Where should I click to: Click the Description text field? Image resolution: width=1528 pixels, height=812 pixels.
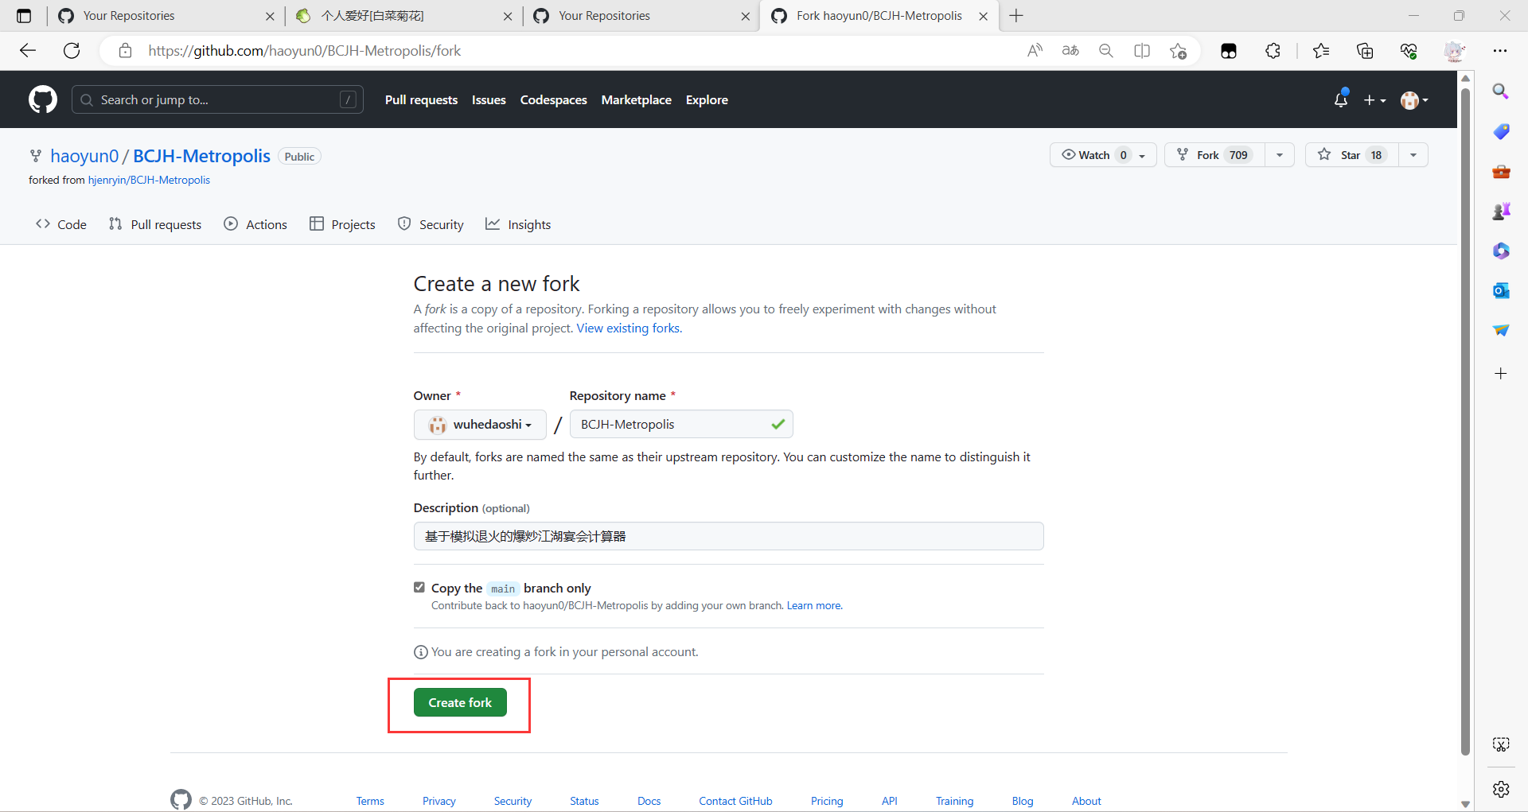pyautogui.click(x=728, y=536)
